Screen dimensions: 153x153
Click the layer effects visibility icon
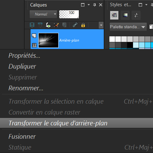coord(48,25)
